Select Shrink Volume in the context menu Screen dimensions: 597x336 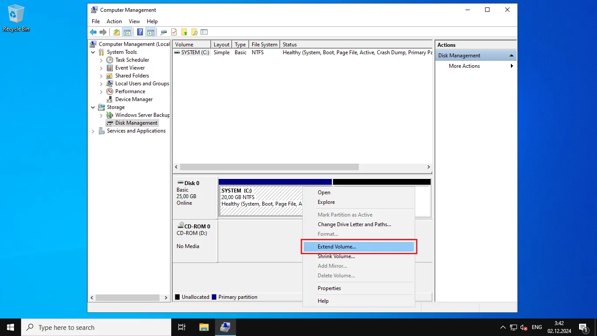tap(336, 256)
